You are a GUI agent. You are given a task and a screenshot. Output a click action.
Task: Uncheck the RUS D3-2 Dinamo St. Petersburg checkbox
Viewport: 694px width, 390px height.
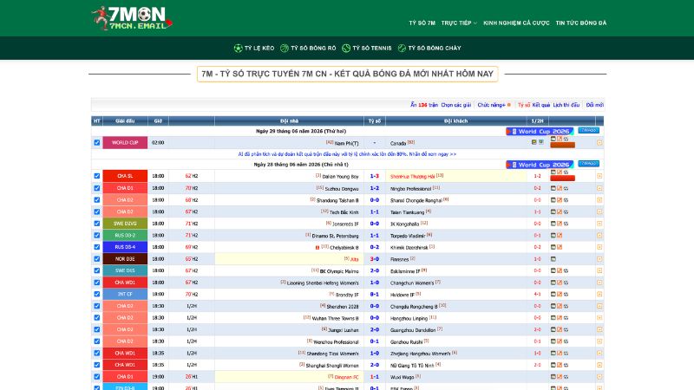(97, 235)
